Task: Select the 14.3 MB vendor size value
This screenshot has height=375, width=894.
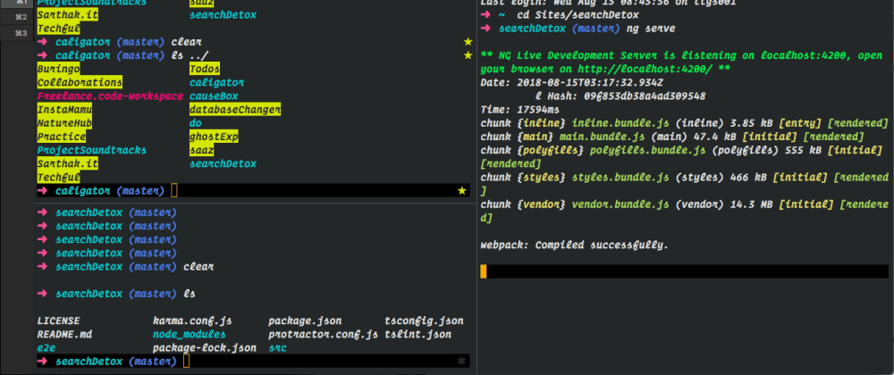Action: [x=752, y=204]
